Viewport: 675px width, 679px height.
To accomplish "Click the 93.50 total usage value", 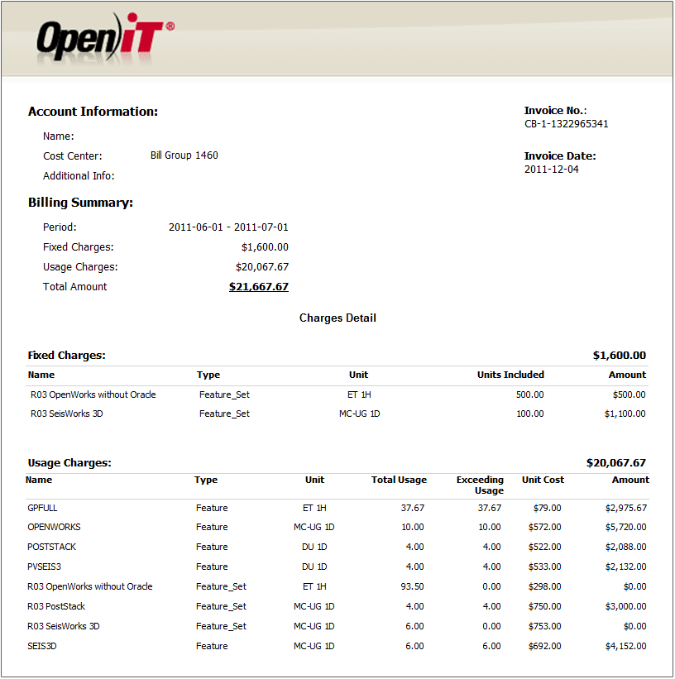I will [x=413, y=586].
